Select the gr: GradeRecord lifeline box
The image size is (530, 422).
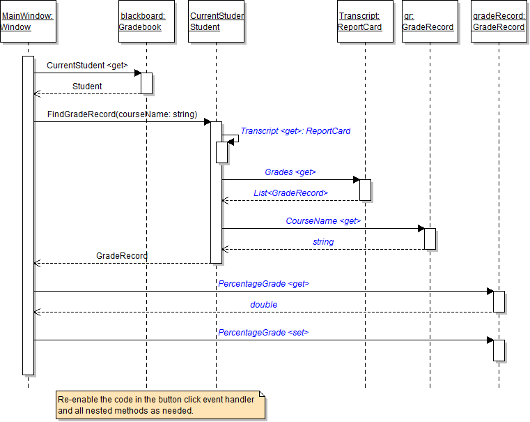[x=429, y=22]
